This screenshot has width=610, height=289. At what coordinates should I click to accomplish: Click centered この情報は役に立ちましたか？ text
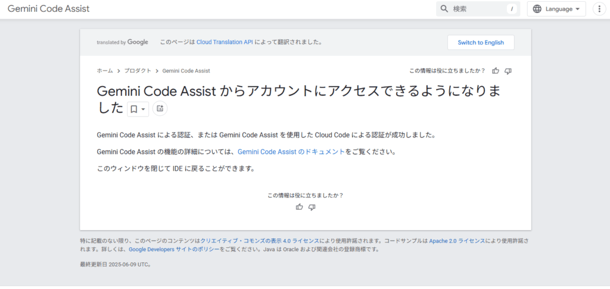(x=306, y=196)
